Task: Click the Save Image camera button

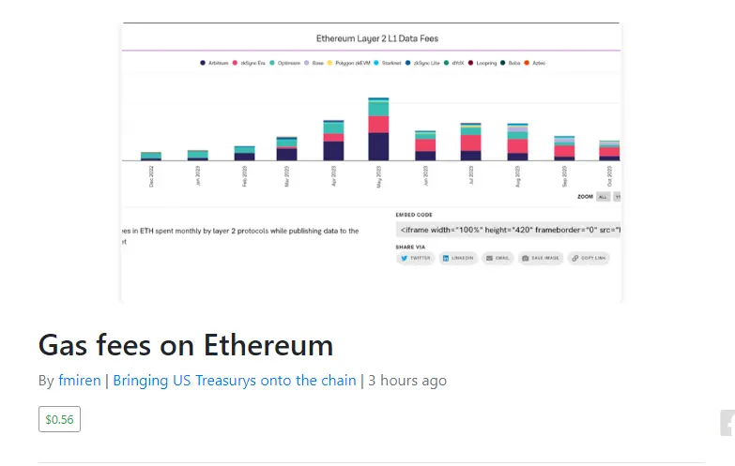Action: pos(541,258)
